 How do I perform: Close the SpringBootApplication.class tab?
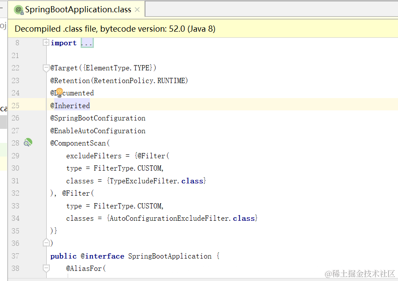(x=137, y=10)
